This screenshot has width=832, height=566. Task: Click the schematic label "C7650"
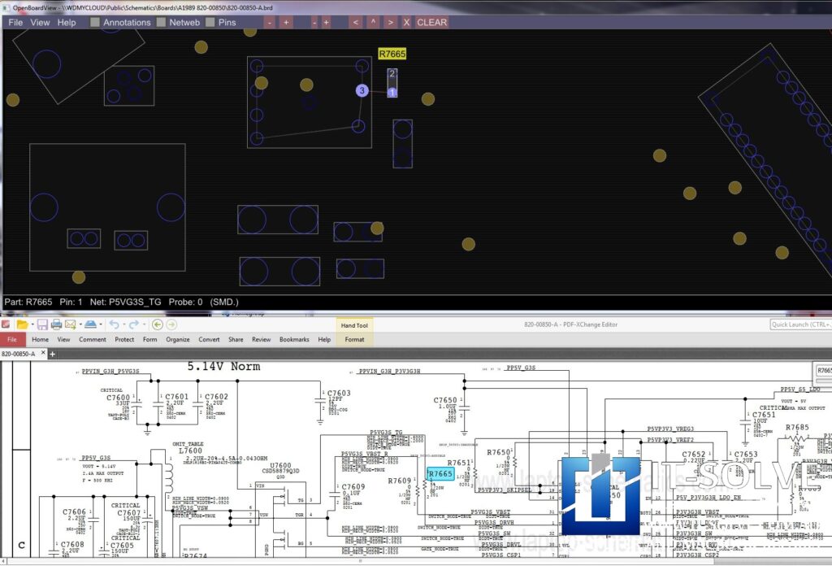(444, 400)
